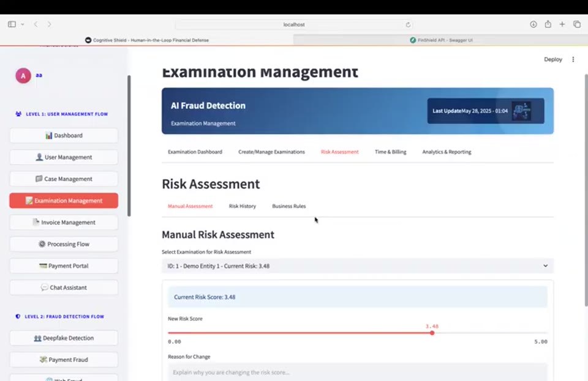This screenshot has height=381, width=588.
Task: Switch to Risk History sub-tab
Action: coord(243,206)
